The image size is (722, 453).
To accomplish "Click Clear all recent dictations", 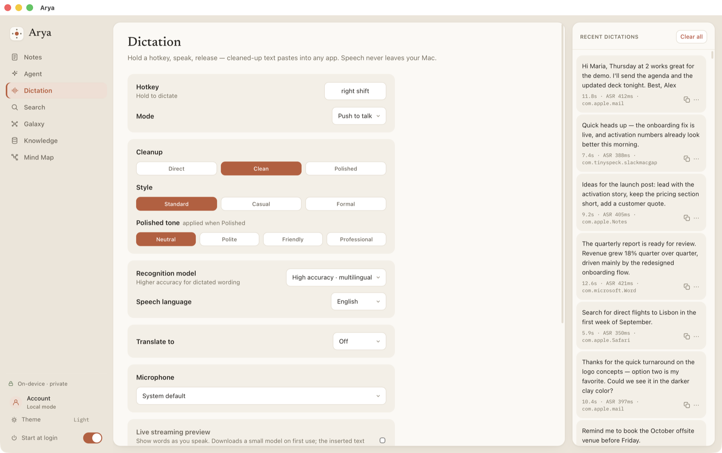I will pyautogui.click(x=692, y=37).
